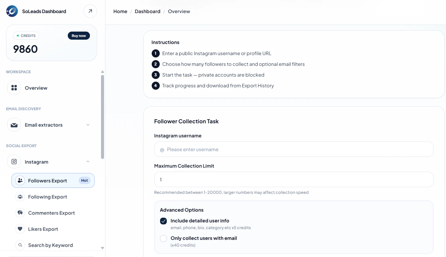Click the Email extractors envelope icon
Viewport: 446px width, 257px height.
click(x=14, y=125)
